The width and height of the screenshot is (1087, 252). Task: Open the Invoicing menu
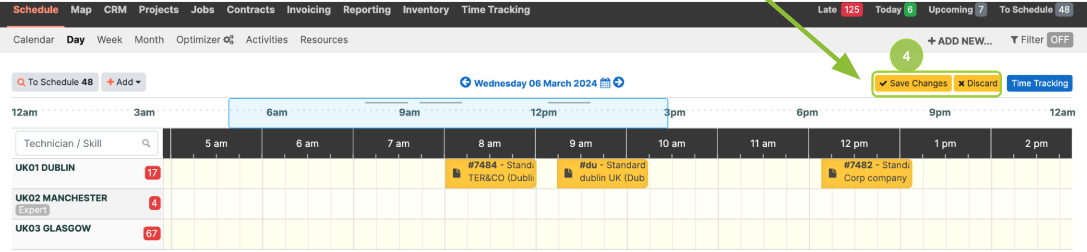click(309, 9)
